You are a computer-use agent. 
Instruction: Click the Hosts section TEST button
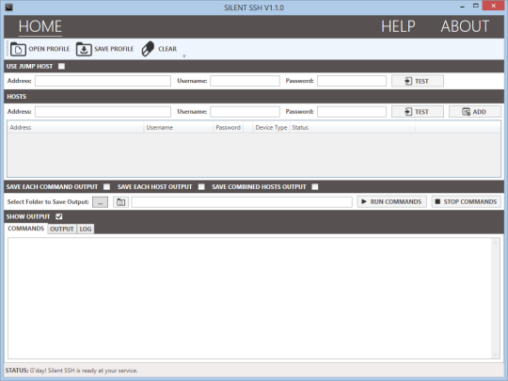418,112
